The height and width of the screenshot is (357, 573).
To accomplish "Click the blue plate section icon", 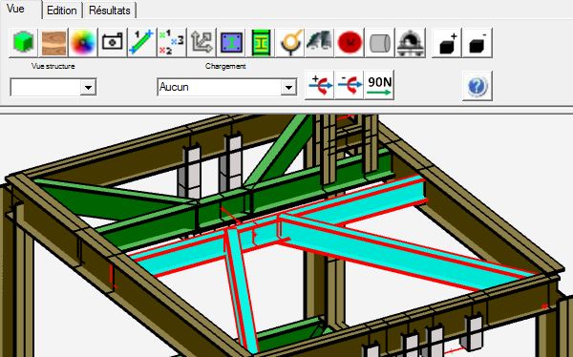I will (231, 42).
